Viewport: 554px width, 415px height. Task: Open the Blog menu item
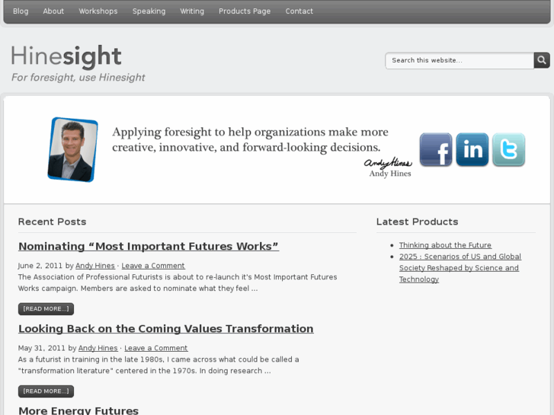point(21,11)
